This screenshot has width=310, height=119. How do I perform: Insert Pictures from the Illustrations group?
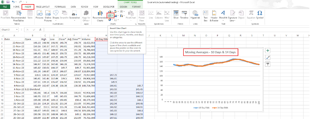(x=39, y=15)
